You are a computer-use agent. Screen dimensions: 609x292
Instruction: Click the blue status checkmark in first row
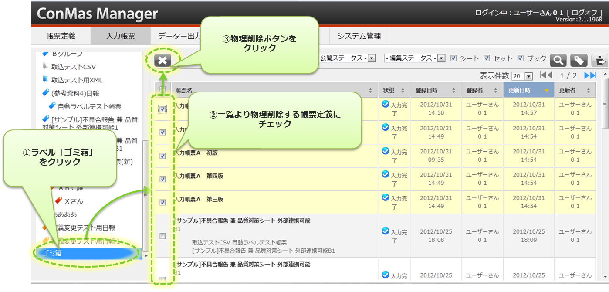coord(385,104)
